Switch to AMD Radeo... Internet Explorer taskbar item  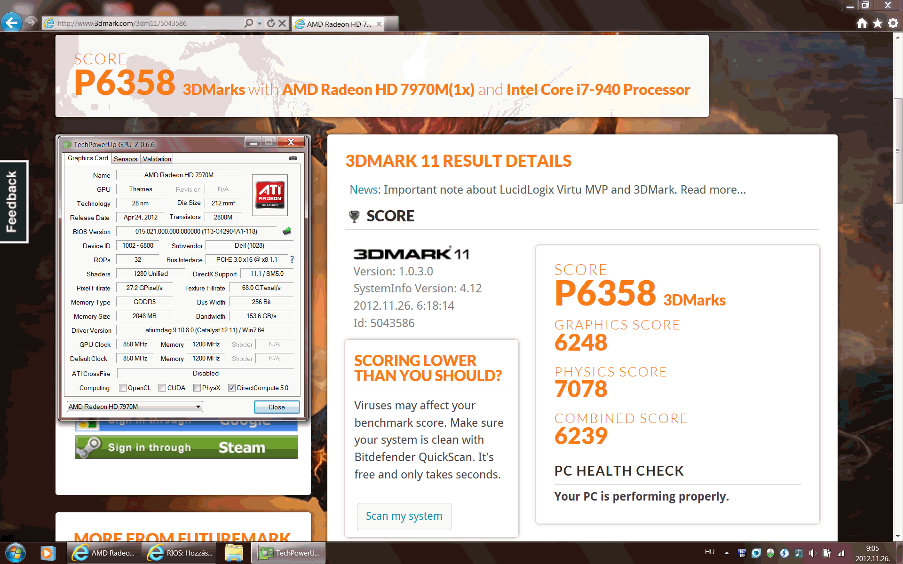104,553
